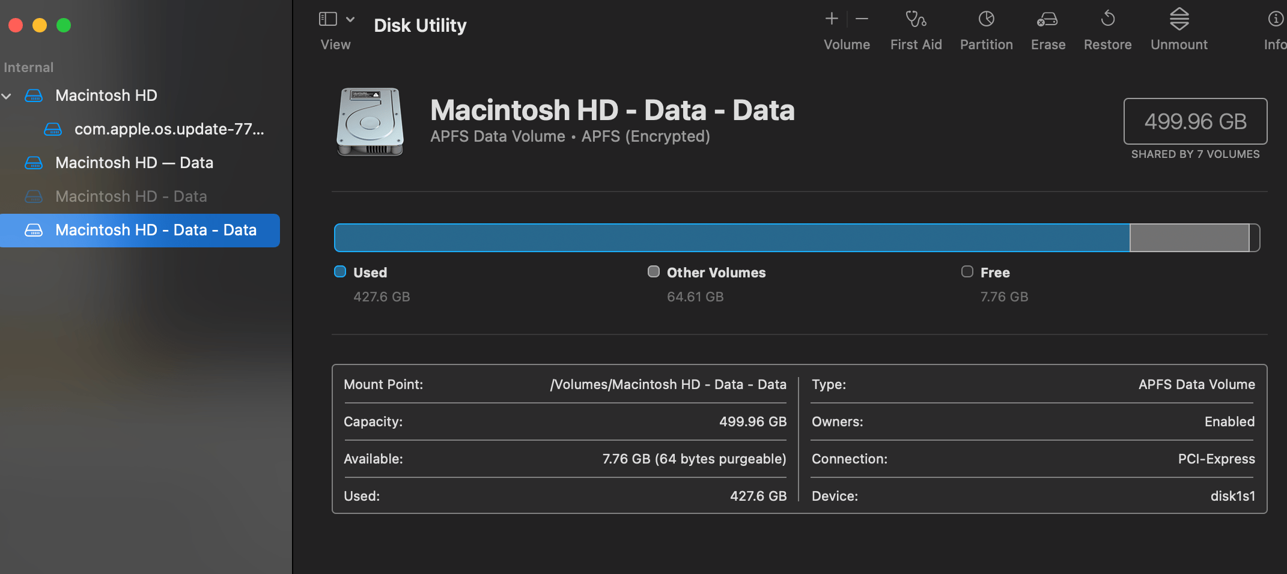Unmount the selected volume
Screen dimensions: 1287x574
tap(1179, 28)
